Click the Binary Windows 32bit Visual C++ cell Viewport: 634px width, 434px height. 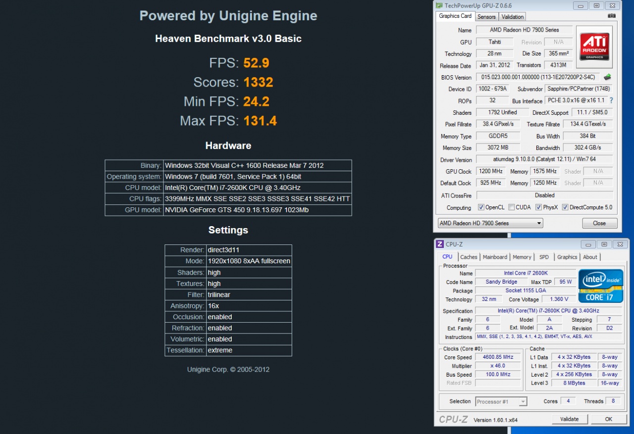pos(258,165)
